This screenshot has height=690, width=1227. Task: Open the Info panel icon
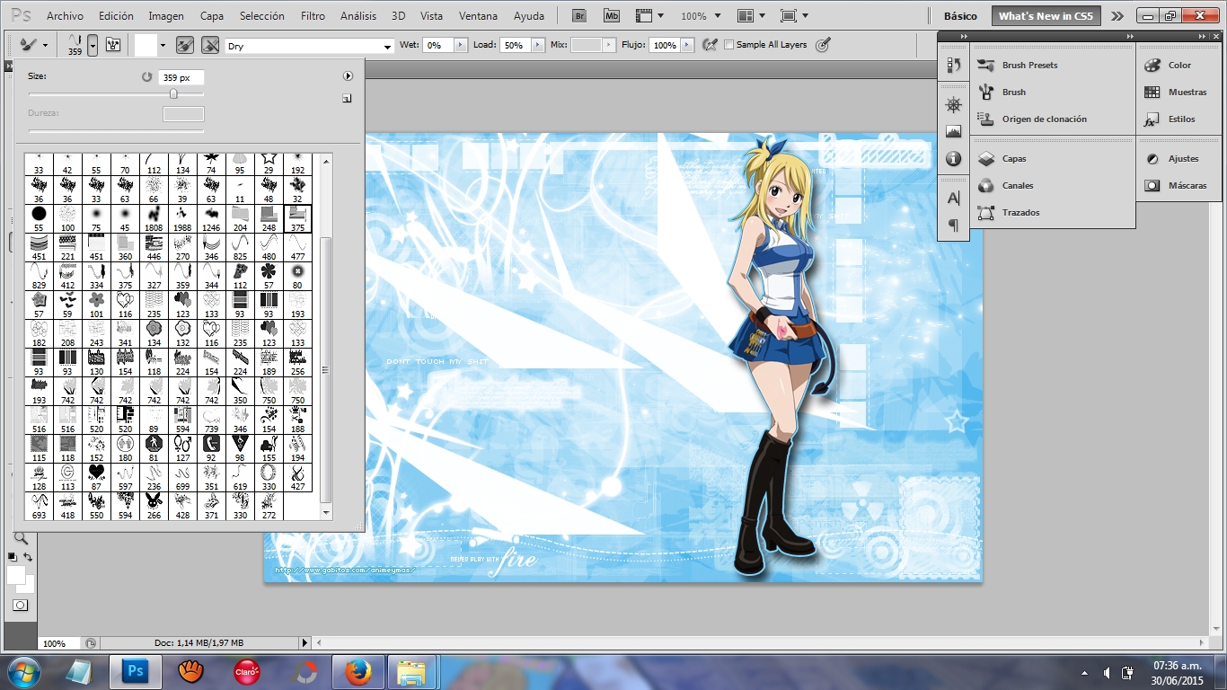pyautogui.click(x=954, y=158)
